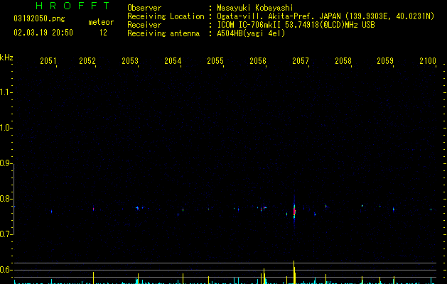Click the 0.6 kHz axis label
Viewport: 447px width, 284px height.
(6, 270)
